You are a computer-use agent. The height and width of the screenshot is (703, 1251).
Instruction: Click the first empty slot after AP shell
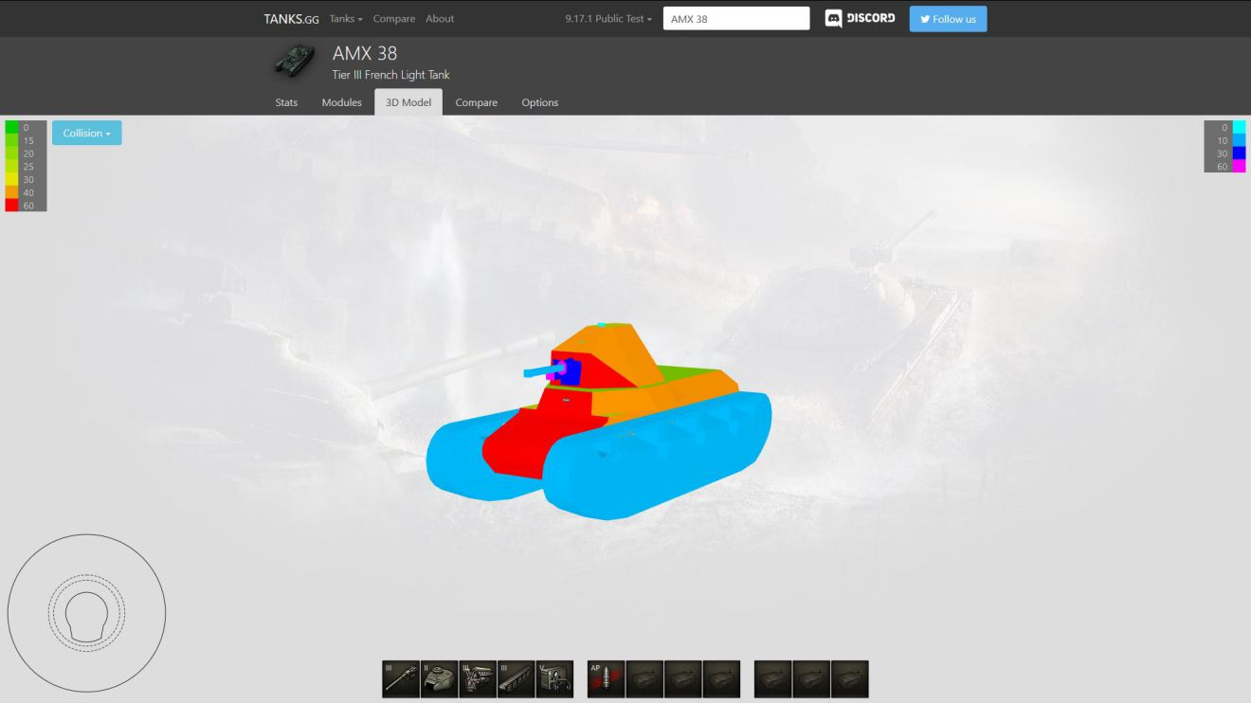(x=644, y=679)
